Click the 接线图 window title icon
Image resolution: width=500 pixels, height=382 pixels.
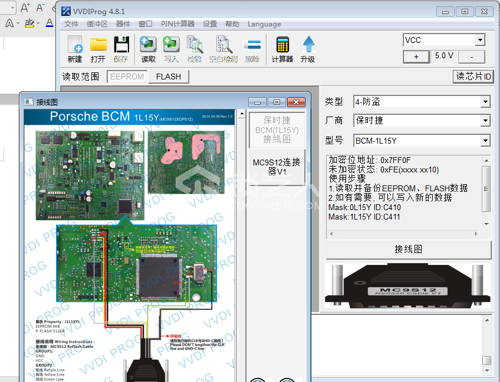(29, 102)
